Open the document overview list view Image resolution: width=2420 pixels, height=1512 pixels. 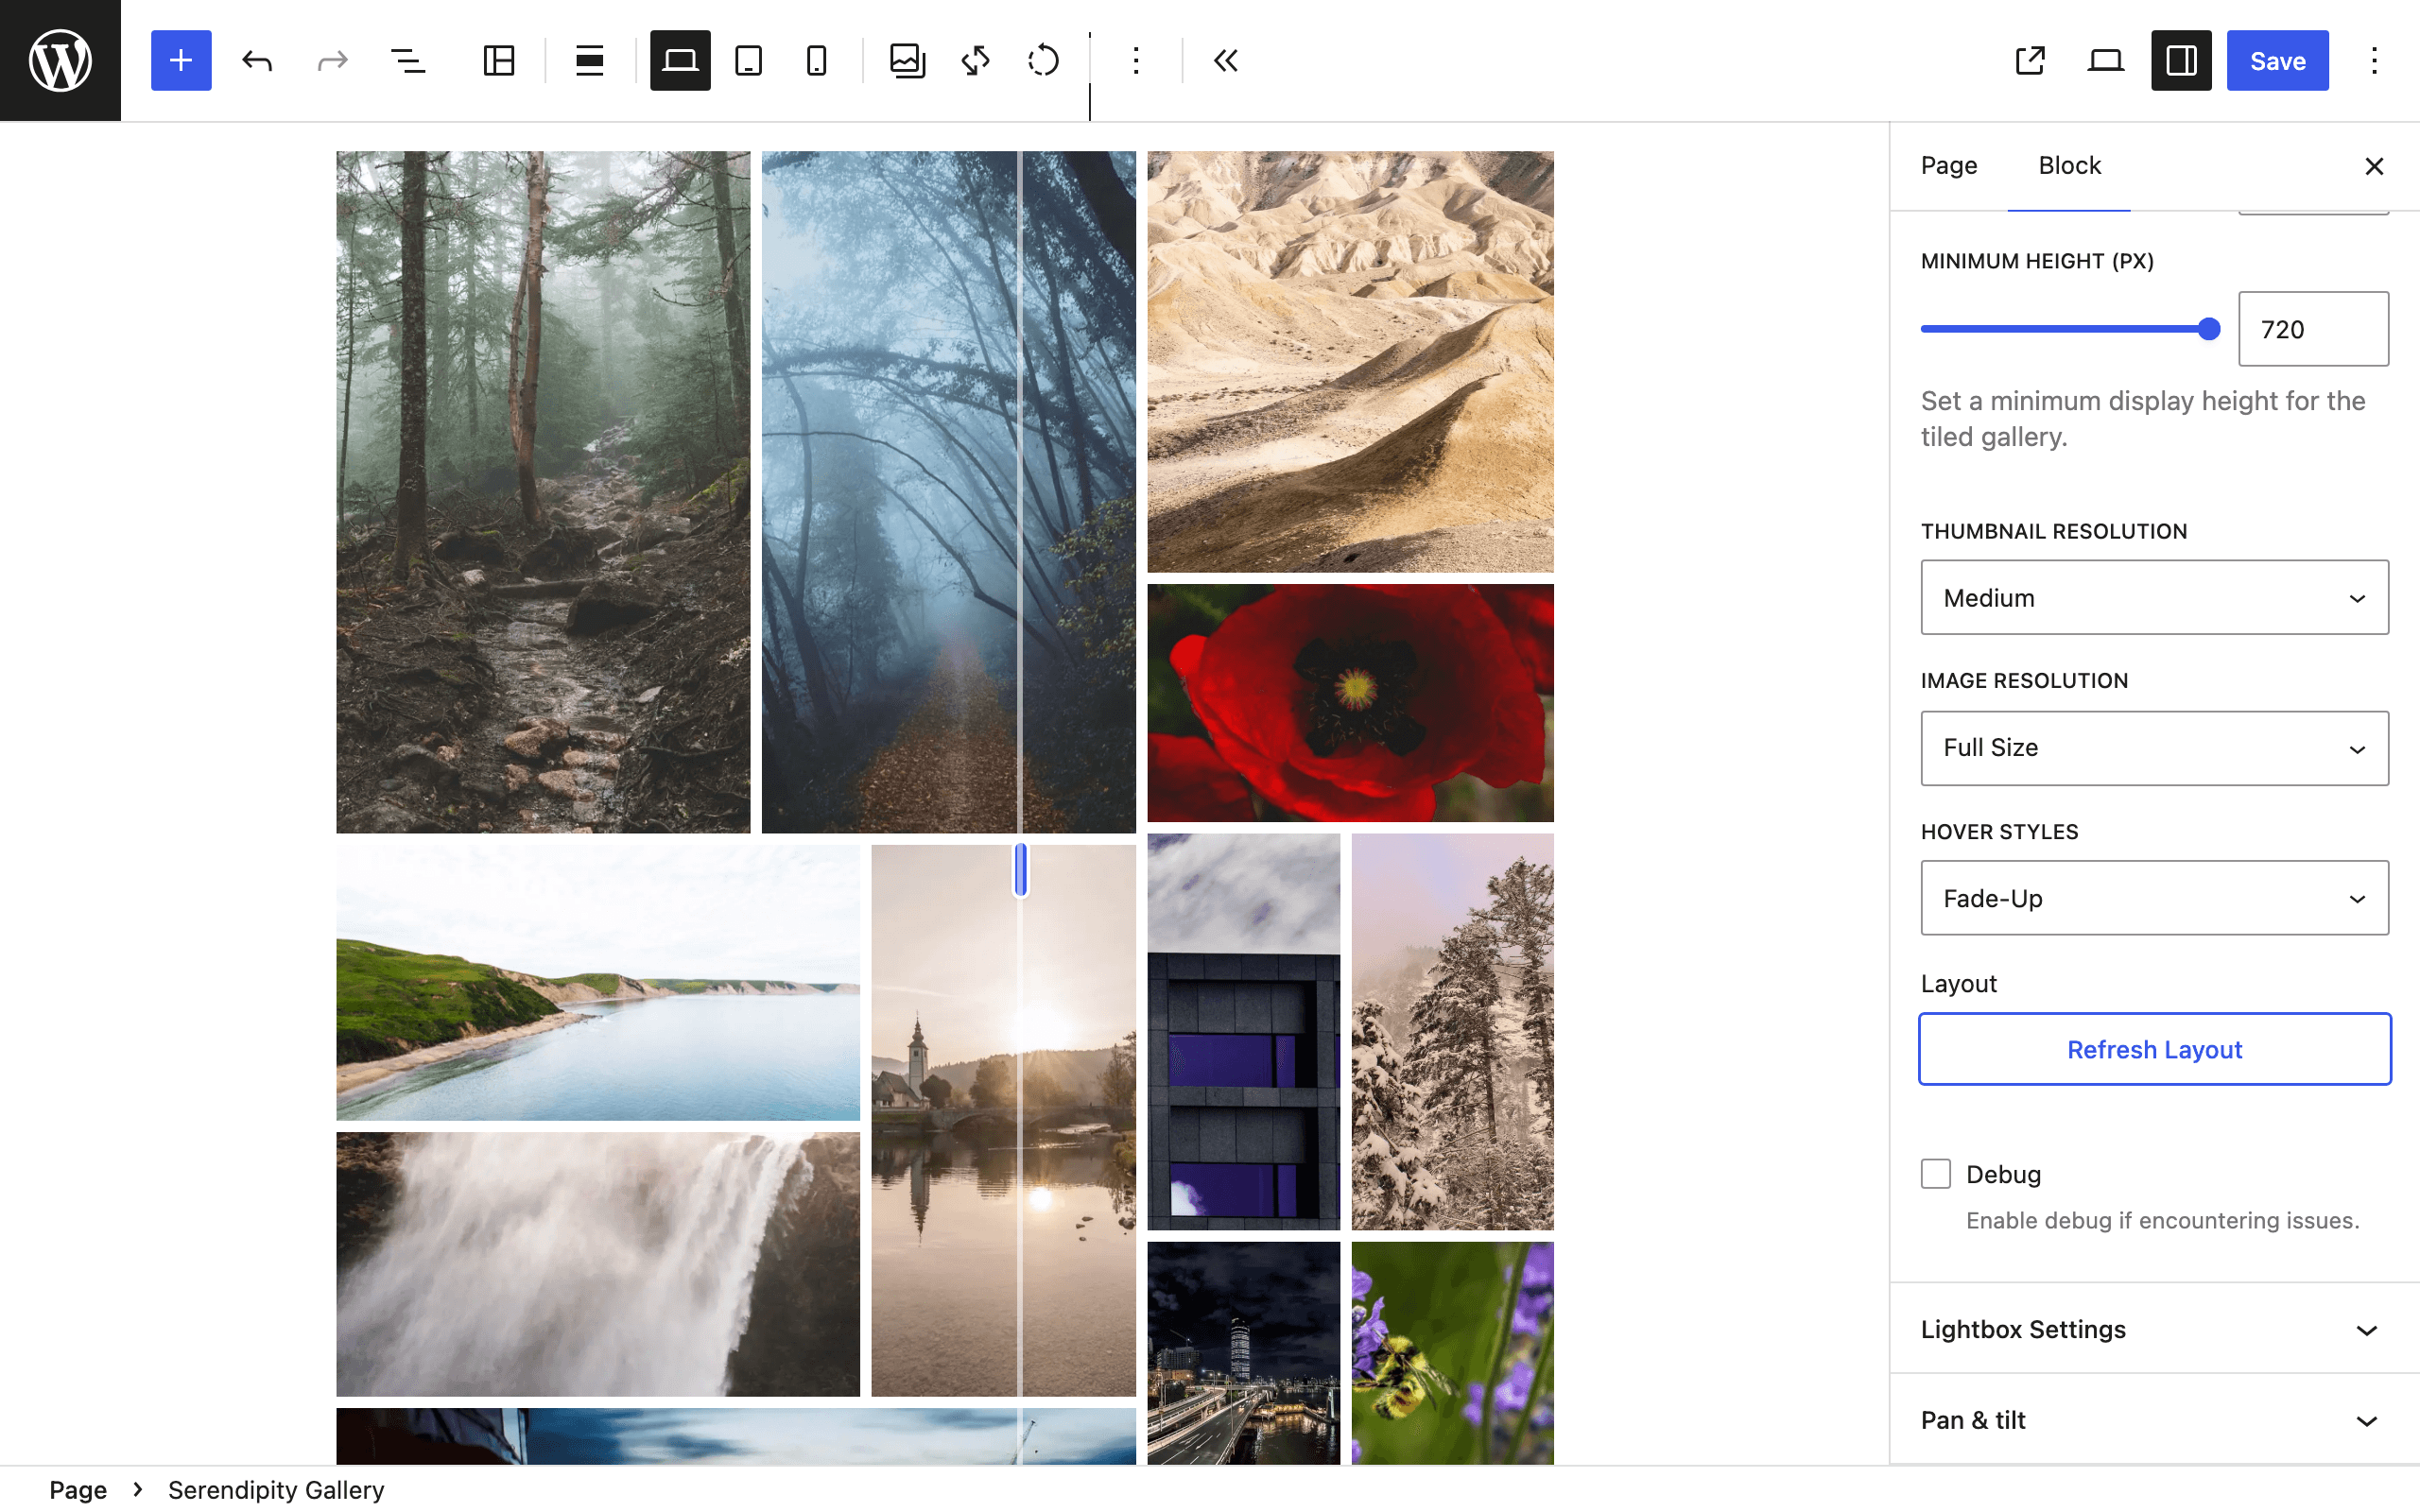pos(408,60)
